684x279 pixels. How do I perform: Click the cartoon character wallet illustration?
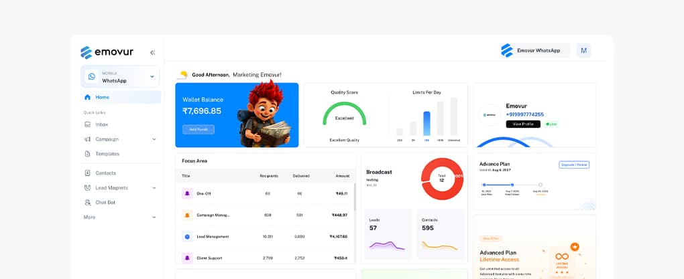264,114
